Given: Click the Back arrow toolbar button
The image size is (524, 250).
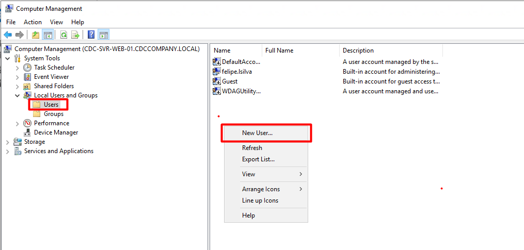Looking at the screenshot, I should (x=8, y=35).
